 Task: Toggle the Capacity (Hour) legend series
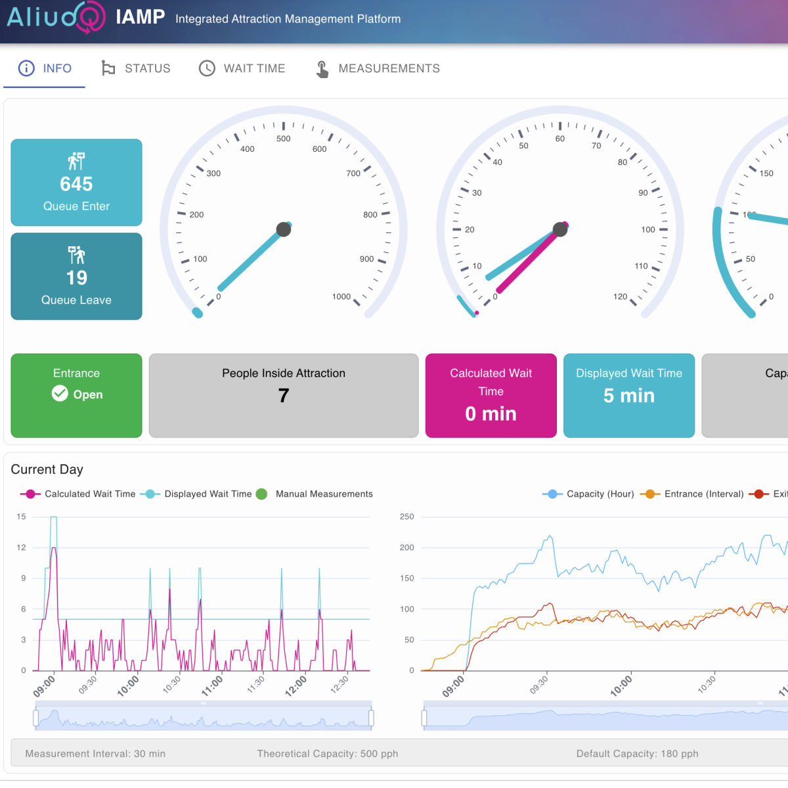coord(588,494)
